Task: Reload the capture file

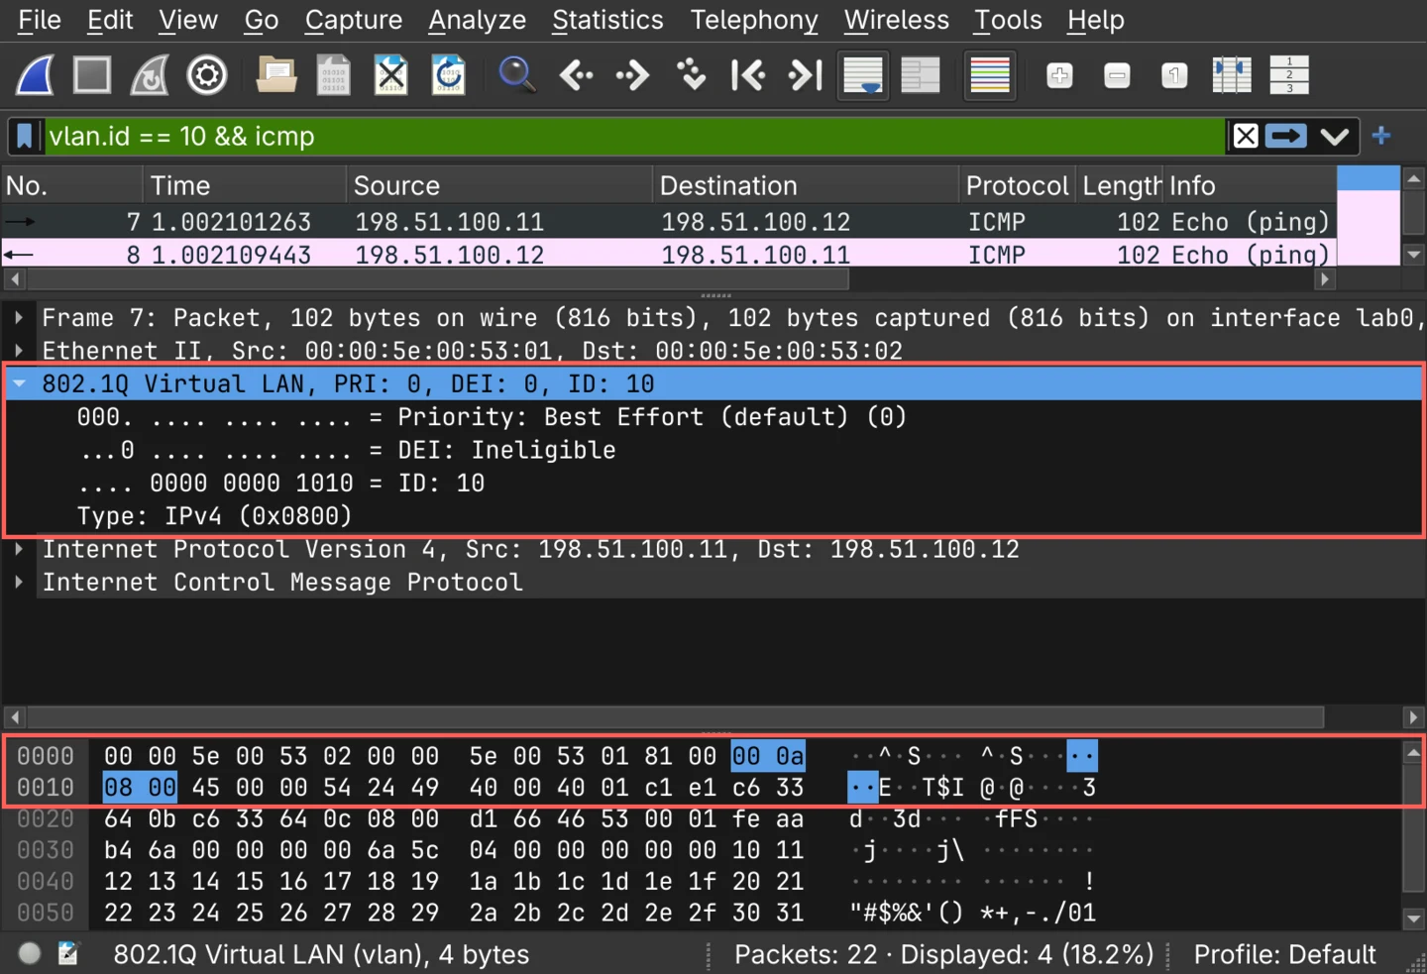Action: [x=448, y=75]
